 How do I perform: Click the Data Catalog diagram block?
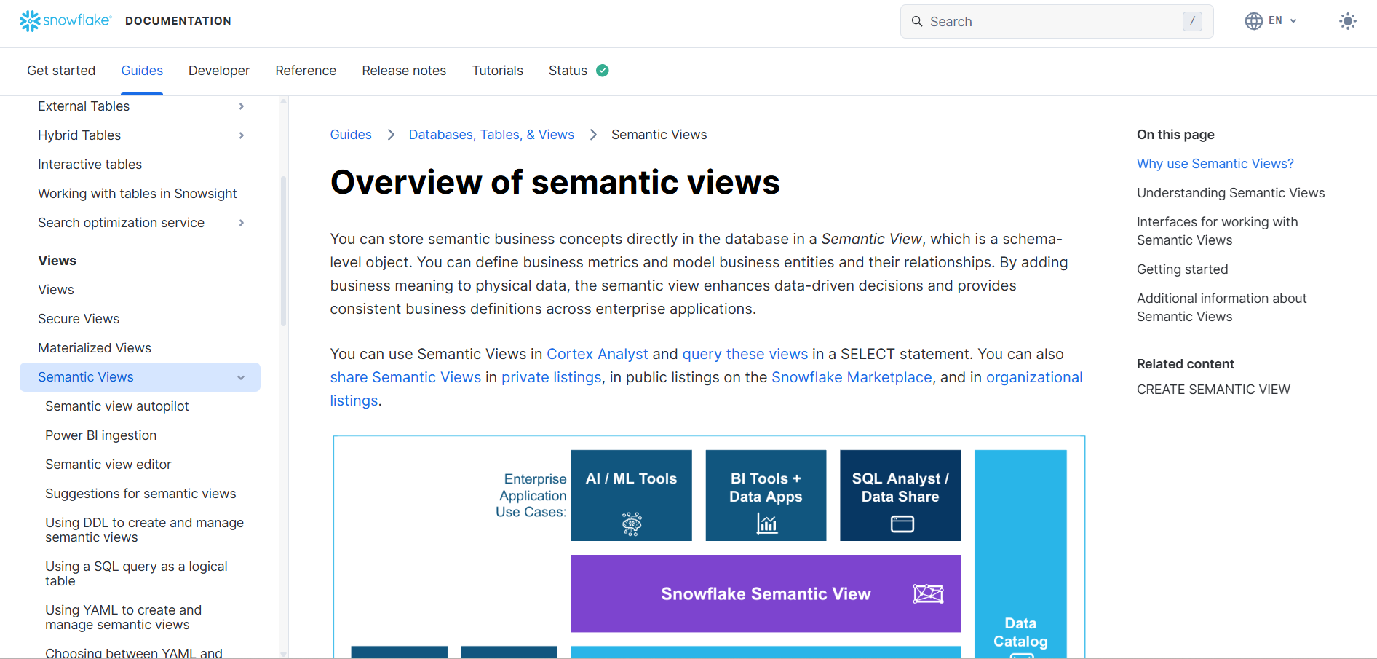click(x=1020, y=554)
